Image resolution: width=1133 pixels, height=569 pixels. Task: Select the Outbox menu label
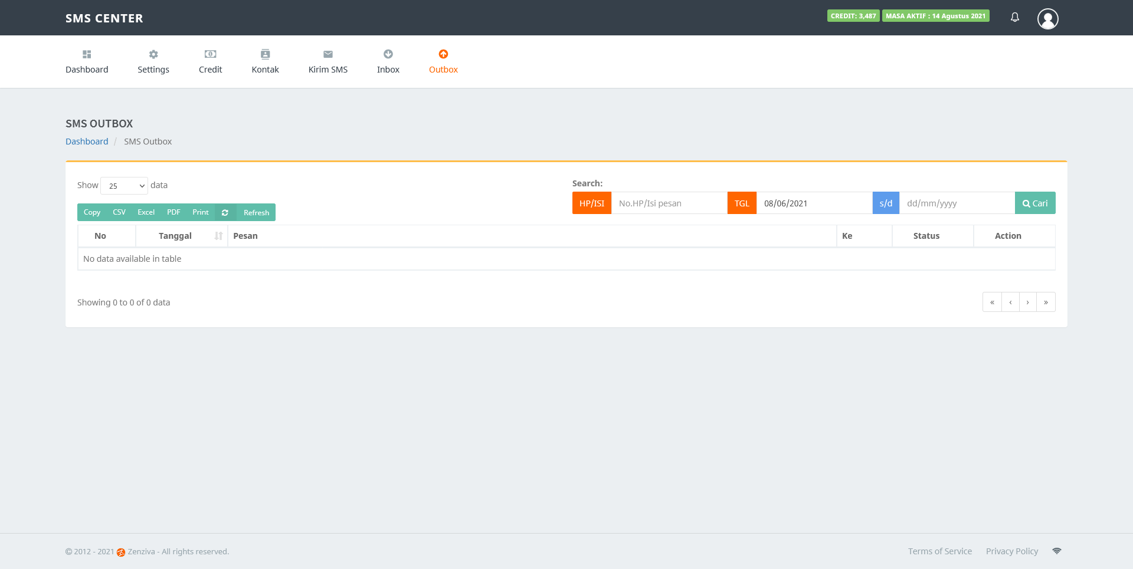(443, 70)
